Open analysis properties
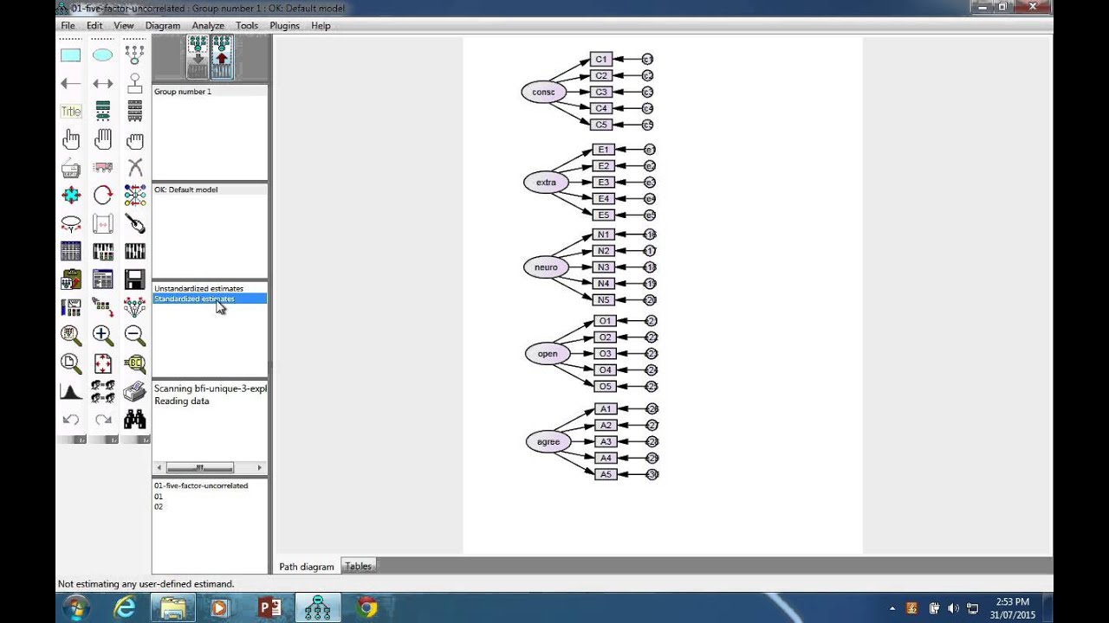 click(103, 252)
